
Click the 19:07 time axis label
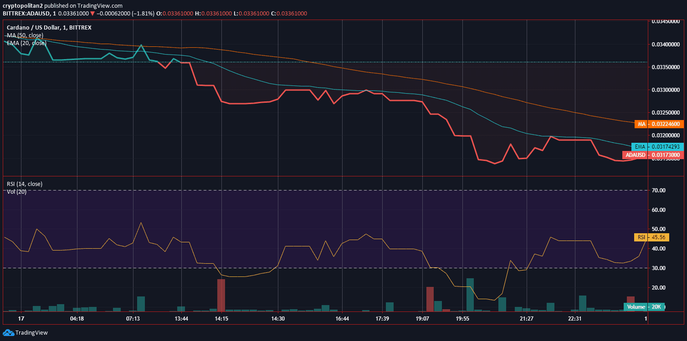tap(422, 319)
